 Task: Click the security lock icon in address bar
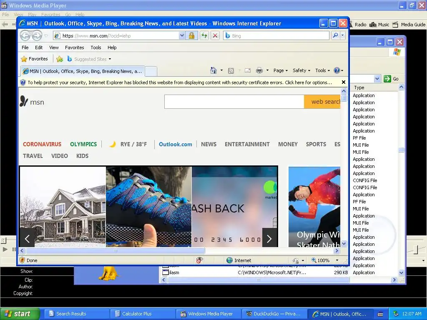click(x=191, y=36)
